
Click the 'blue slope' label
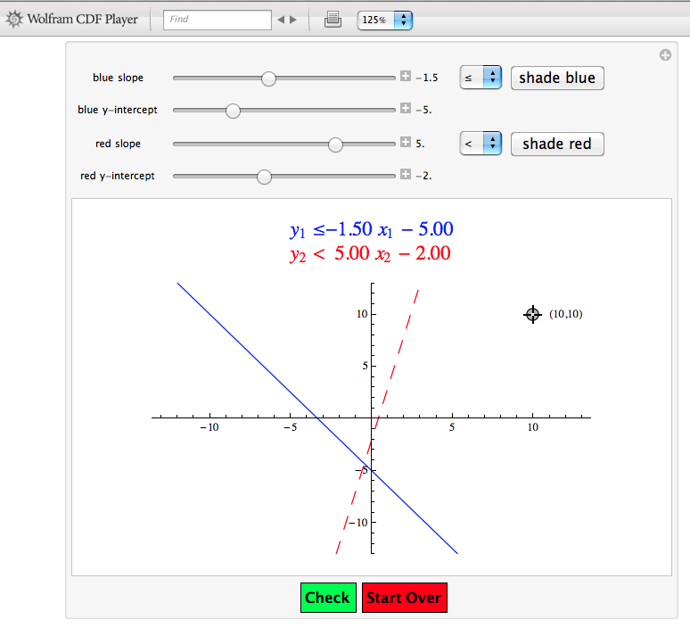(x=118, y=78)
